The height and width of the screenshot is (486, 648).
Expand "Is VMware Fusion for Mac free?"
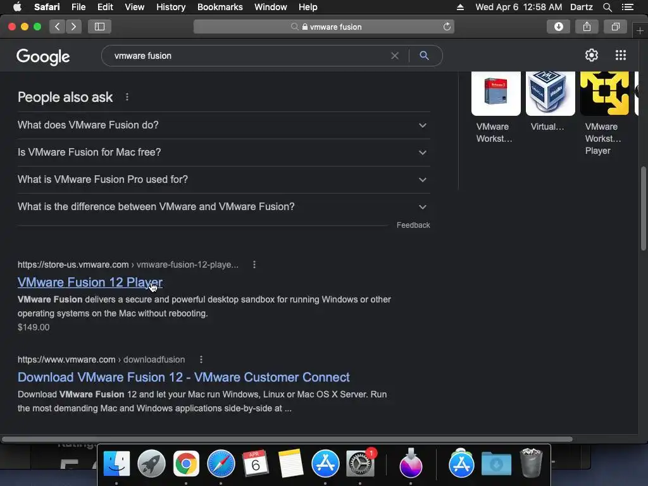tap(223, 153)
